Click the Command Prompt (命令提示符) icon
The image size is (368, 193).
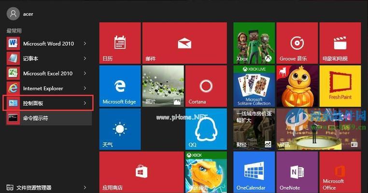(13, 118)
